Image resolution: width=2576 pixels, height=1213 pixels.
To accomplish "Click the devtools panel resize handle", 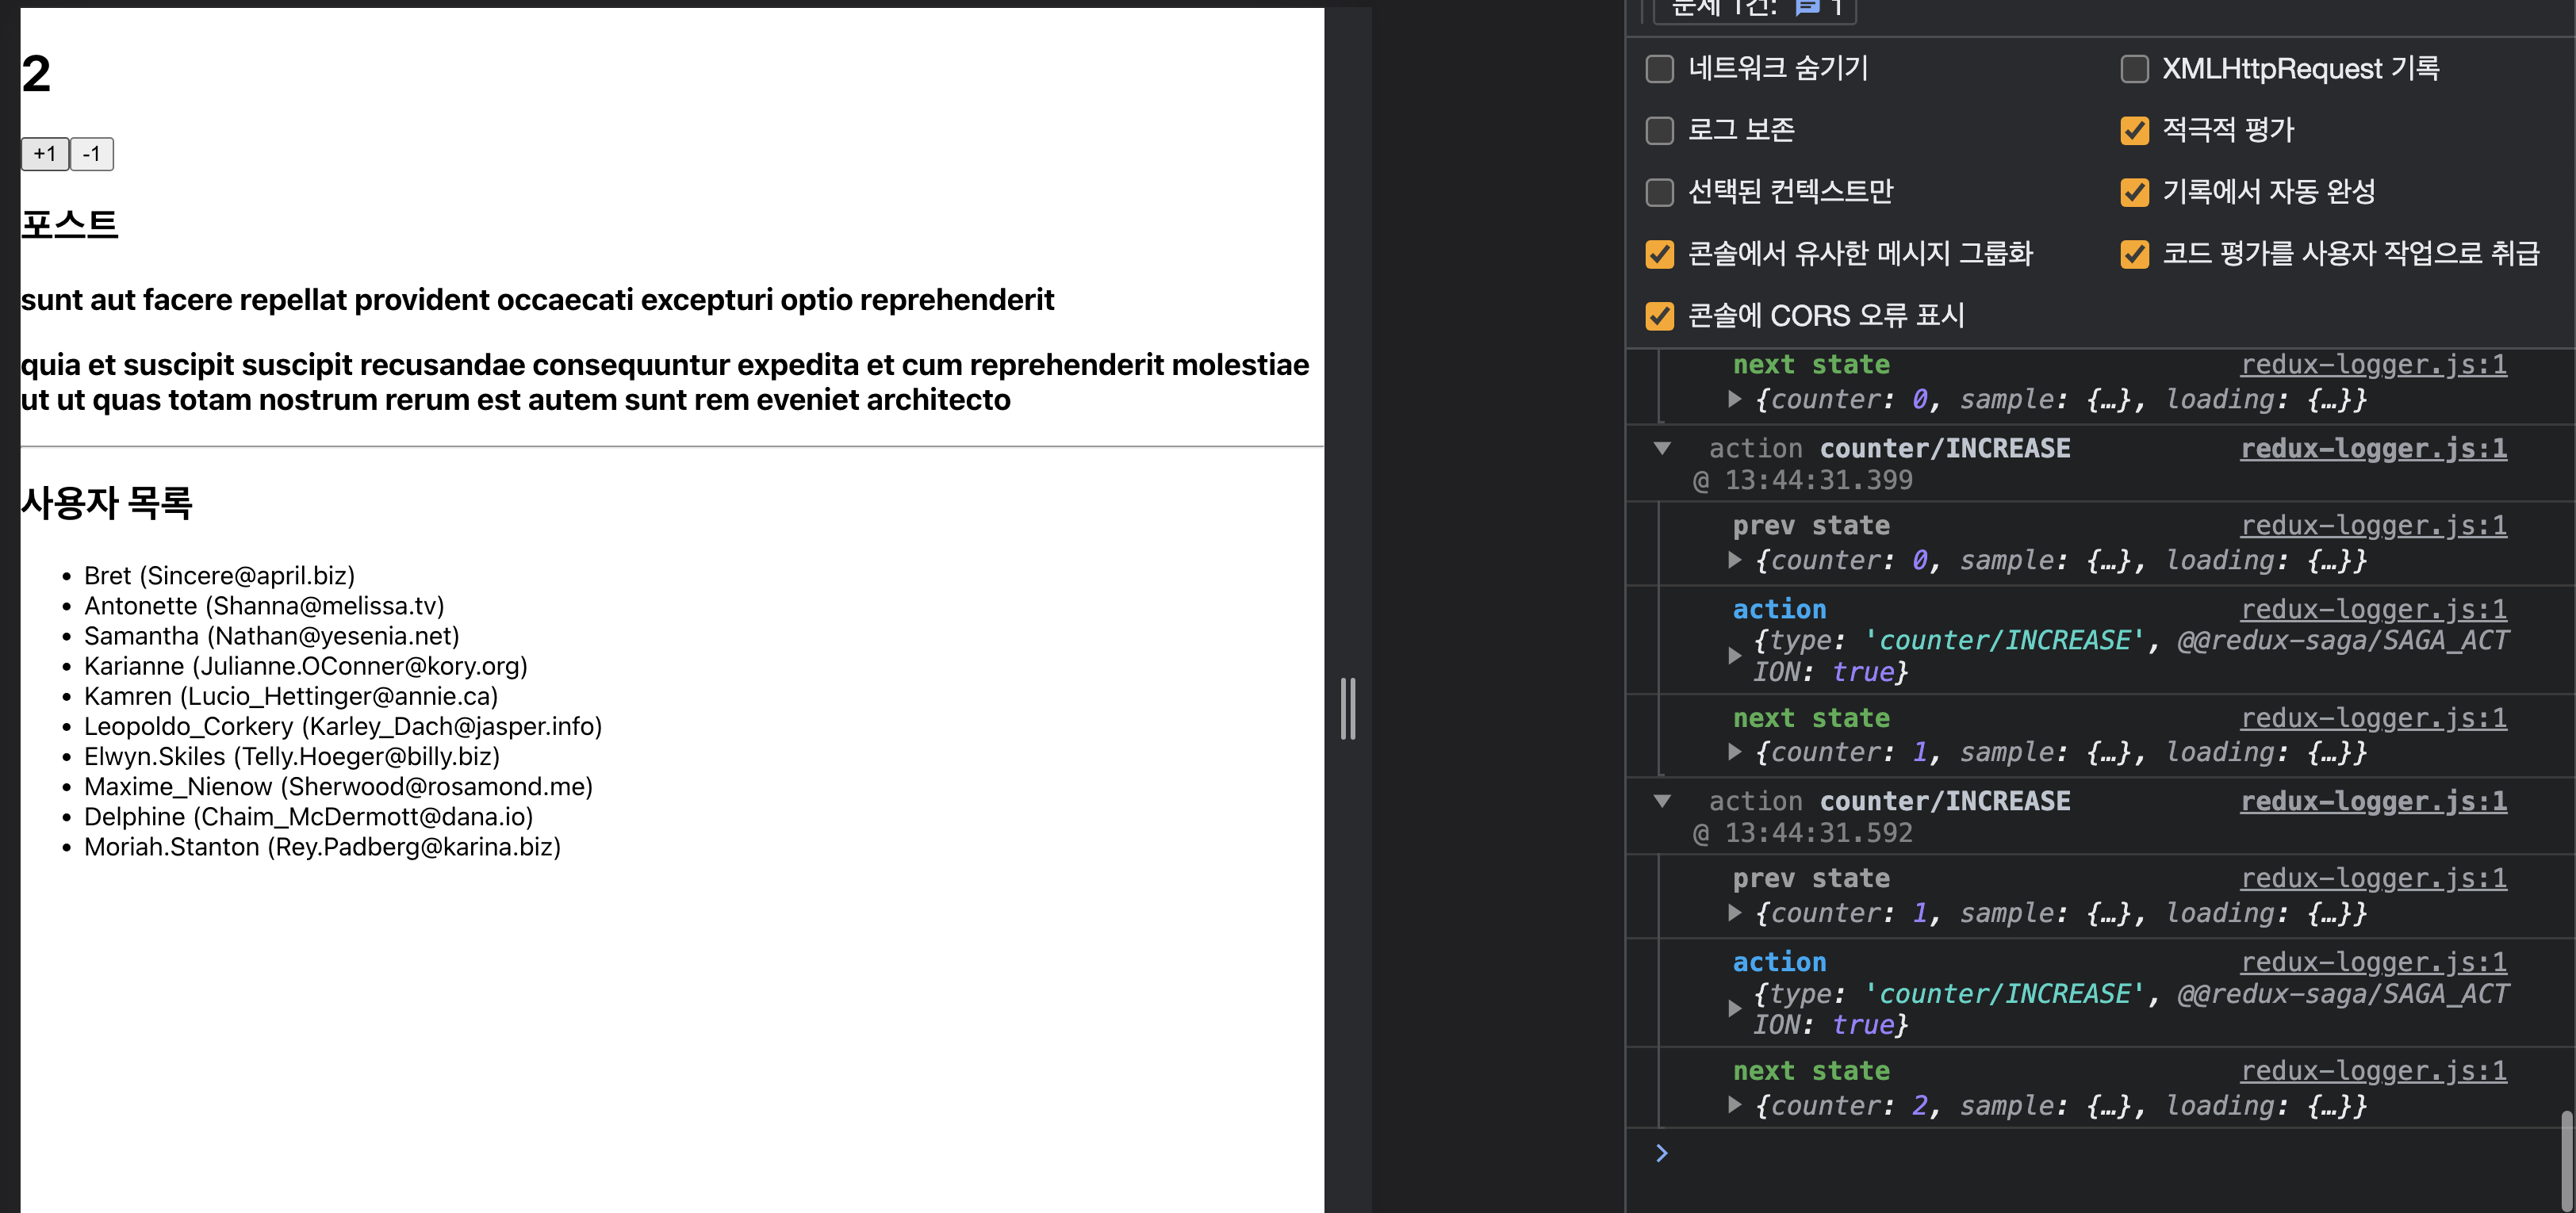I will click(1348, 708).
